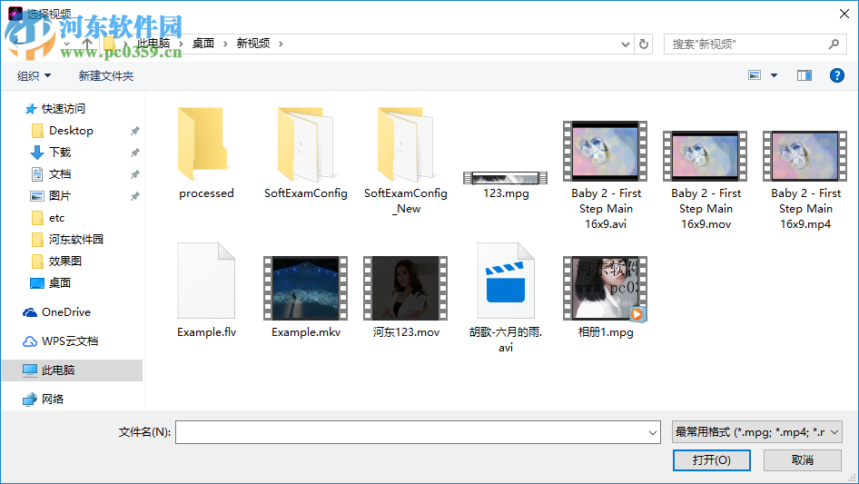
Task: Expand the chevron after 新视频 breadcrumb
Action: (281, 44)
